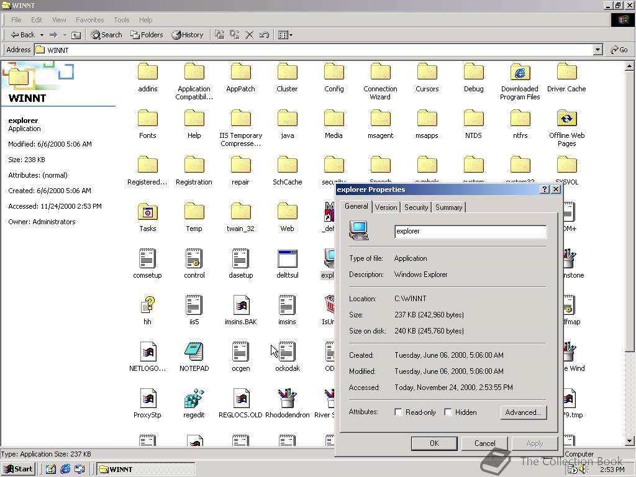The width and height of the screenshot is (636, 477).
Task: Click the Up one level toolbar icon
Action: (x=76, y=35)
